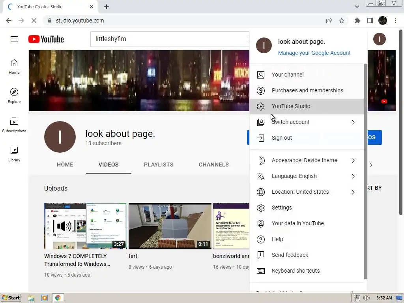Image resolution: width=404 pixels, height=303 pixels.
Task: Open Chrome side panel icon
Action: tap(370, 21)
